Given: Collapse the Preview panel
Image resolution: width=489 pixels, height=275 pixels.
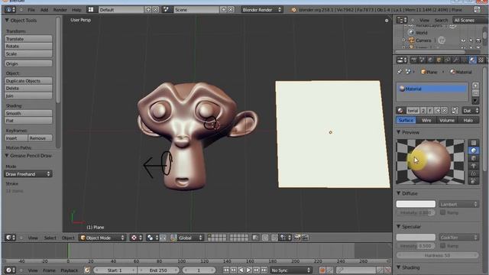Looking at the screenshot, I should click(399, 132).
